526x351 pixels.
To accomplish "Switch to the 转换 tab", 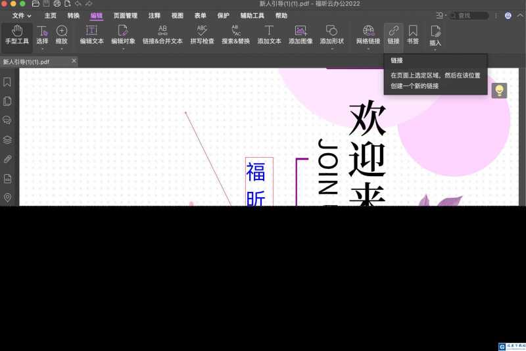I will click(x=73, y=15).
